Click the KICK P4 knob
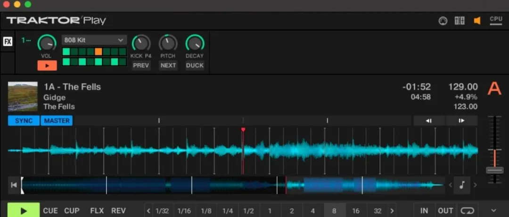 point(141,43)
